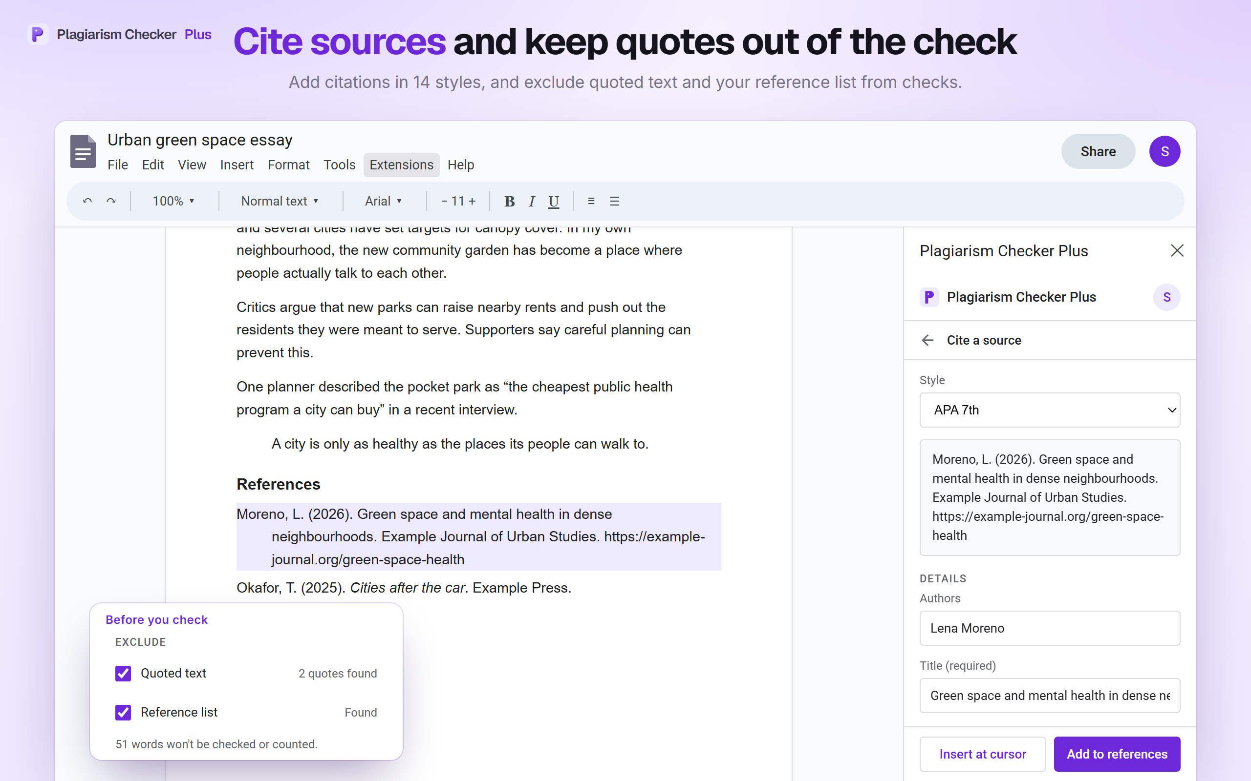Click the citation preview box
The image size is (1251, 781).
pyautogui.click(x=1049, y=497)
